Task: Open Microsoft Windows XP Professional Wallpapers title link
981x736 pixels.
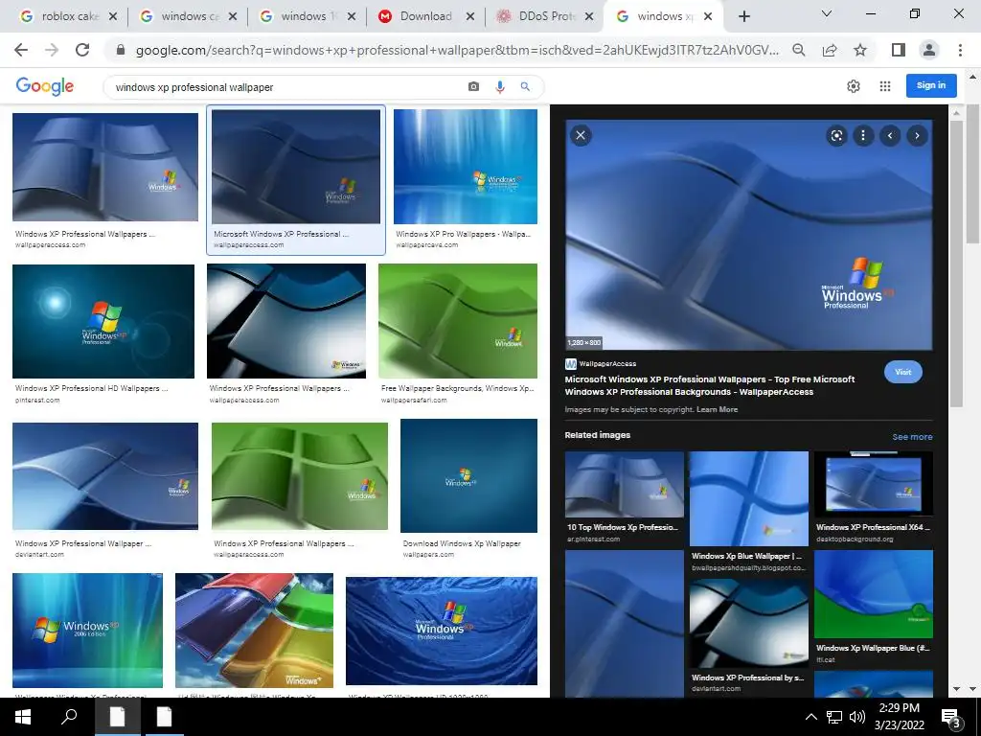Action: [x=710, y=385]
